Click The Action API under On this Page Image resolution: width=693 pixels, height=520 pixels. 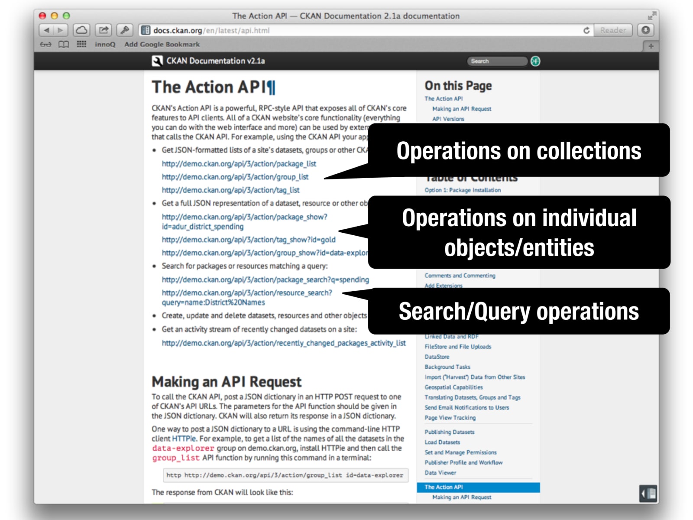point(444,99)
